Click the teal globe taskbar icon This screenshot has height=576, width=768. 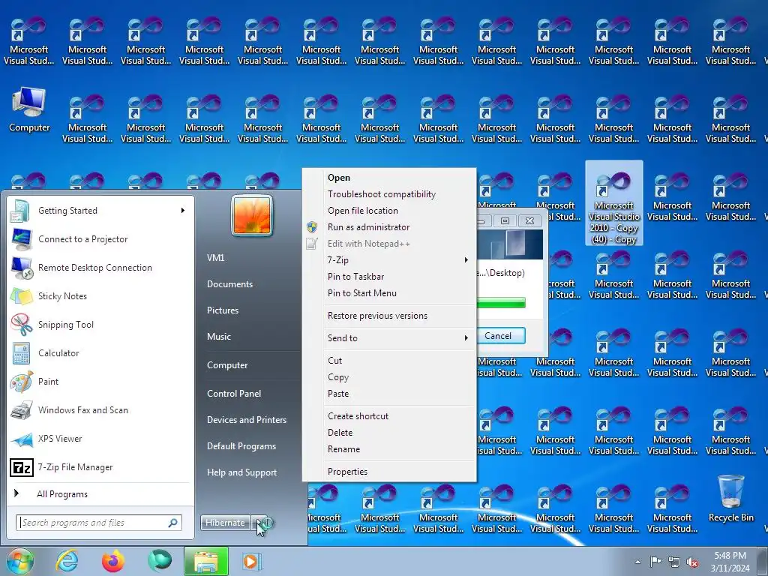click(x=160, y=561)
